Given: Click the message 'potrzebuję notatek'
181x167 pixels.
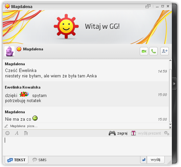Looking at the screenshot, I should click(x=23, y=101).
